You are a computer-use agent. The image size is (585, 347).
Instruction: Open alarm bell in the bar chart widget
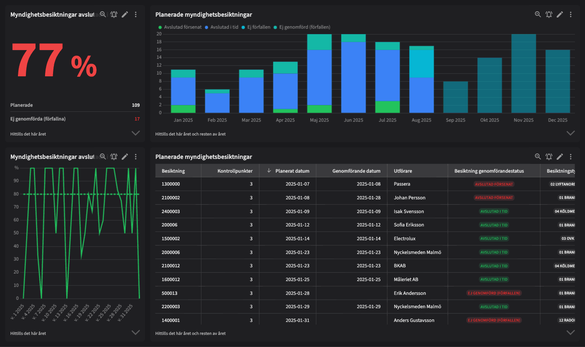pyautogui.click(x=549, y=15)
